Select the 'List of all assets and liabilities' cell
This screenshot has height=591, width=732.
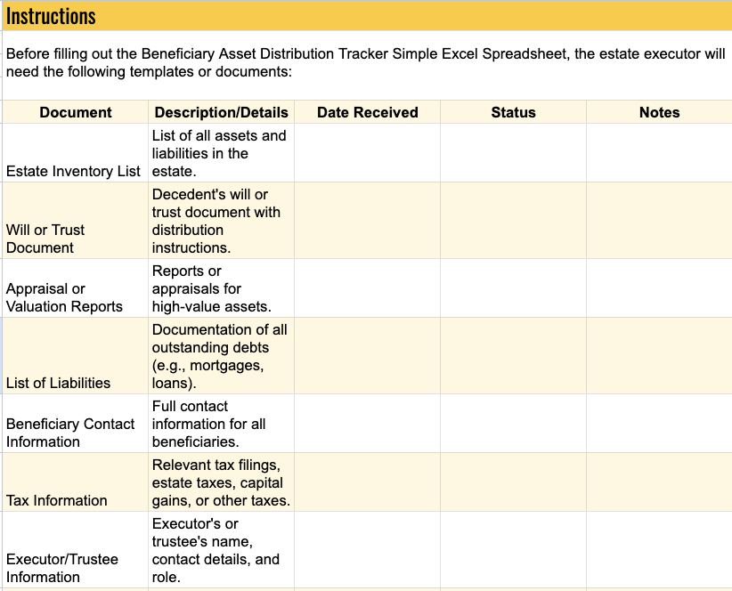pyautogui.click(x=221, y=153)
